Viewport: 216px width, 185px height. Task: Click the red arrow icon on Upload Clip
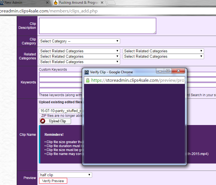coord(43,121)
